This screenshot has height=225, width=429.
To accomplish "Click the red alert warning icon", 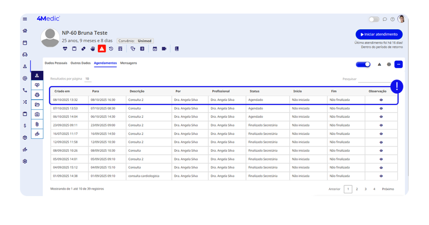I will tap(102, 49).
